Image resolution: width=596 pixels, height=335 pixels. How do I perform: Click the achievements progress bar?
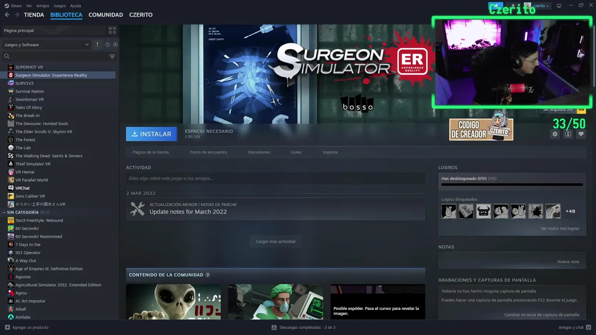[512, 185]
